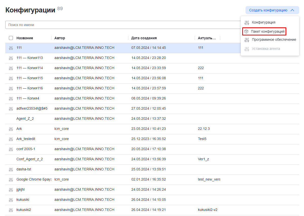Viewport: 304px width, 216px height.
Task: Click the icon beside Google Chrome row
Action: click(x=11, y=180)
